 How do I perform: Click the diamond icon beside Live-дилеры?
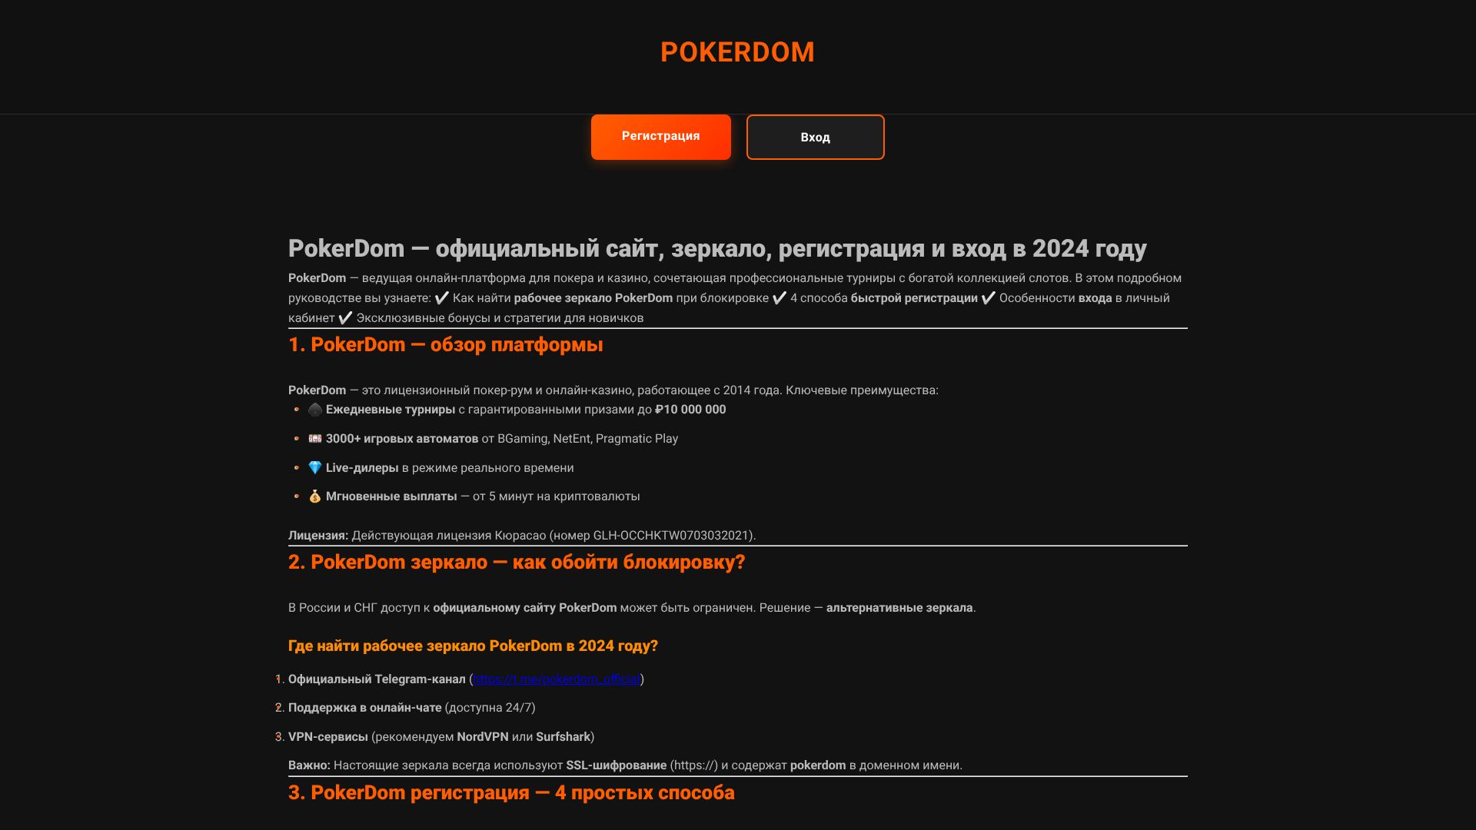point(315,468)
